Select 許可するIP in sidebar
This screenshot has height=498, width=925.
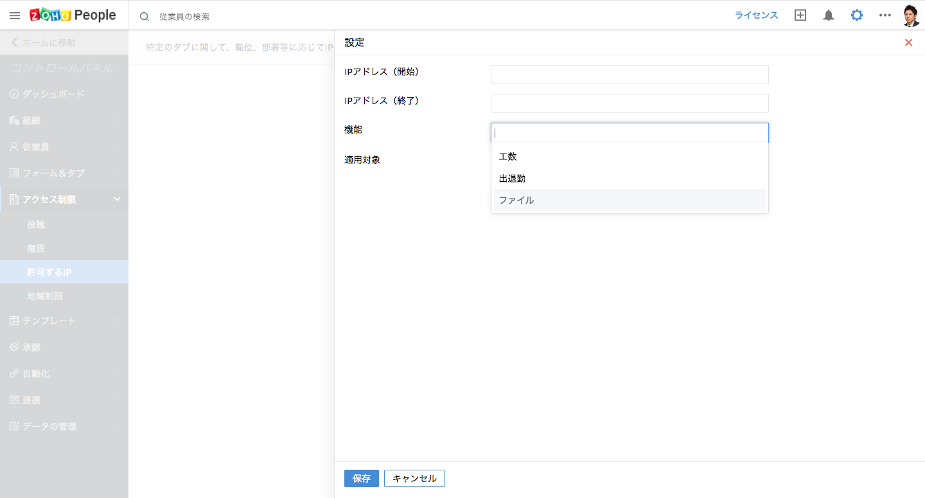[x=49, y=272]
